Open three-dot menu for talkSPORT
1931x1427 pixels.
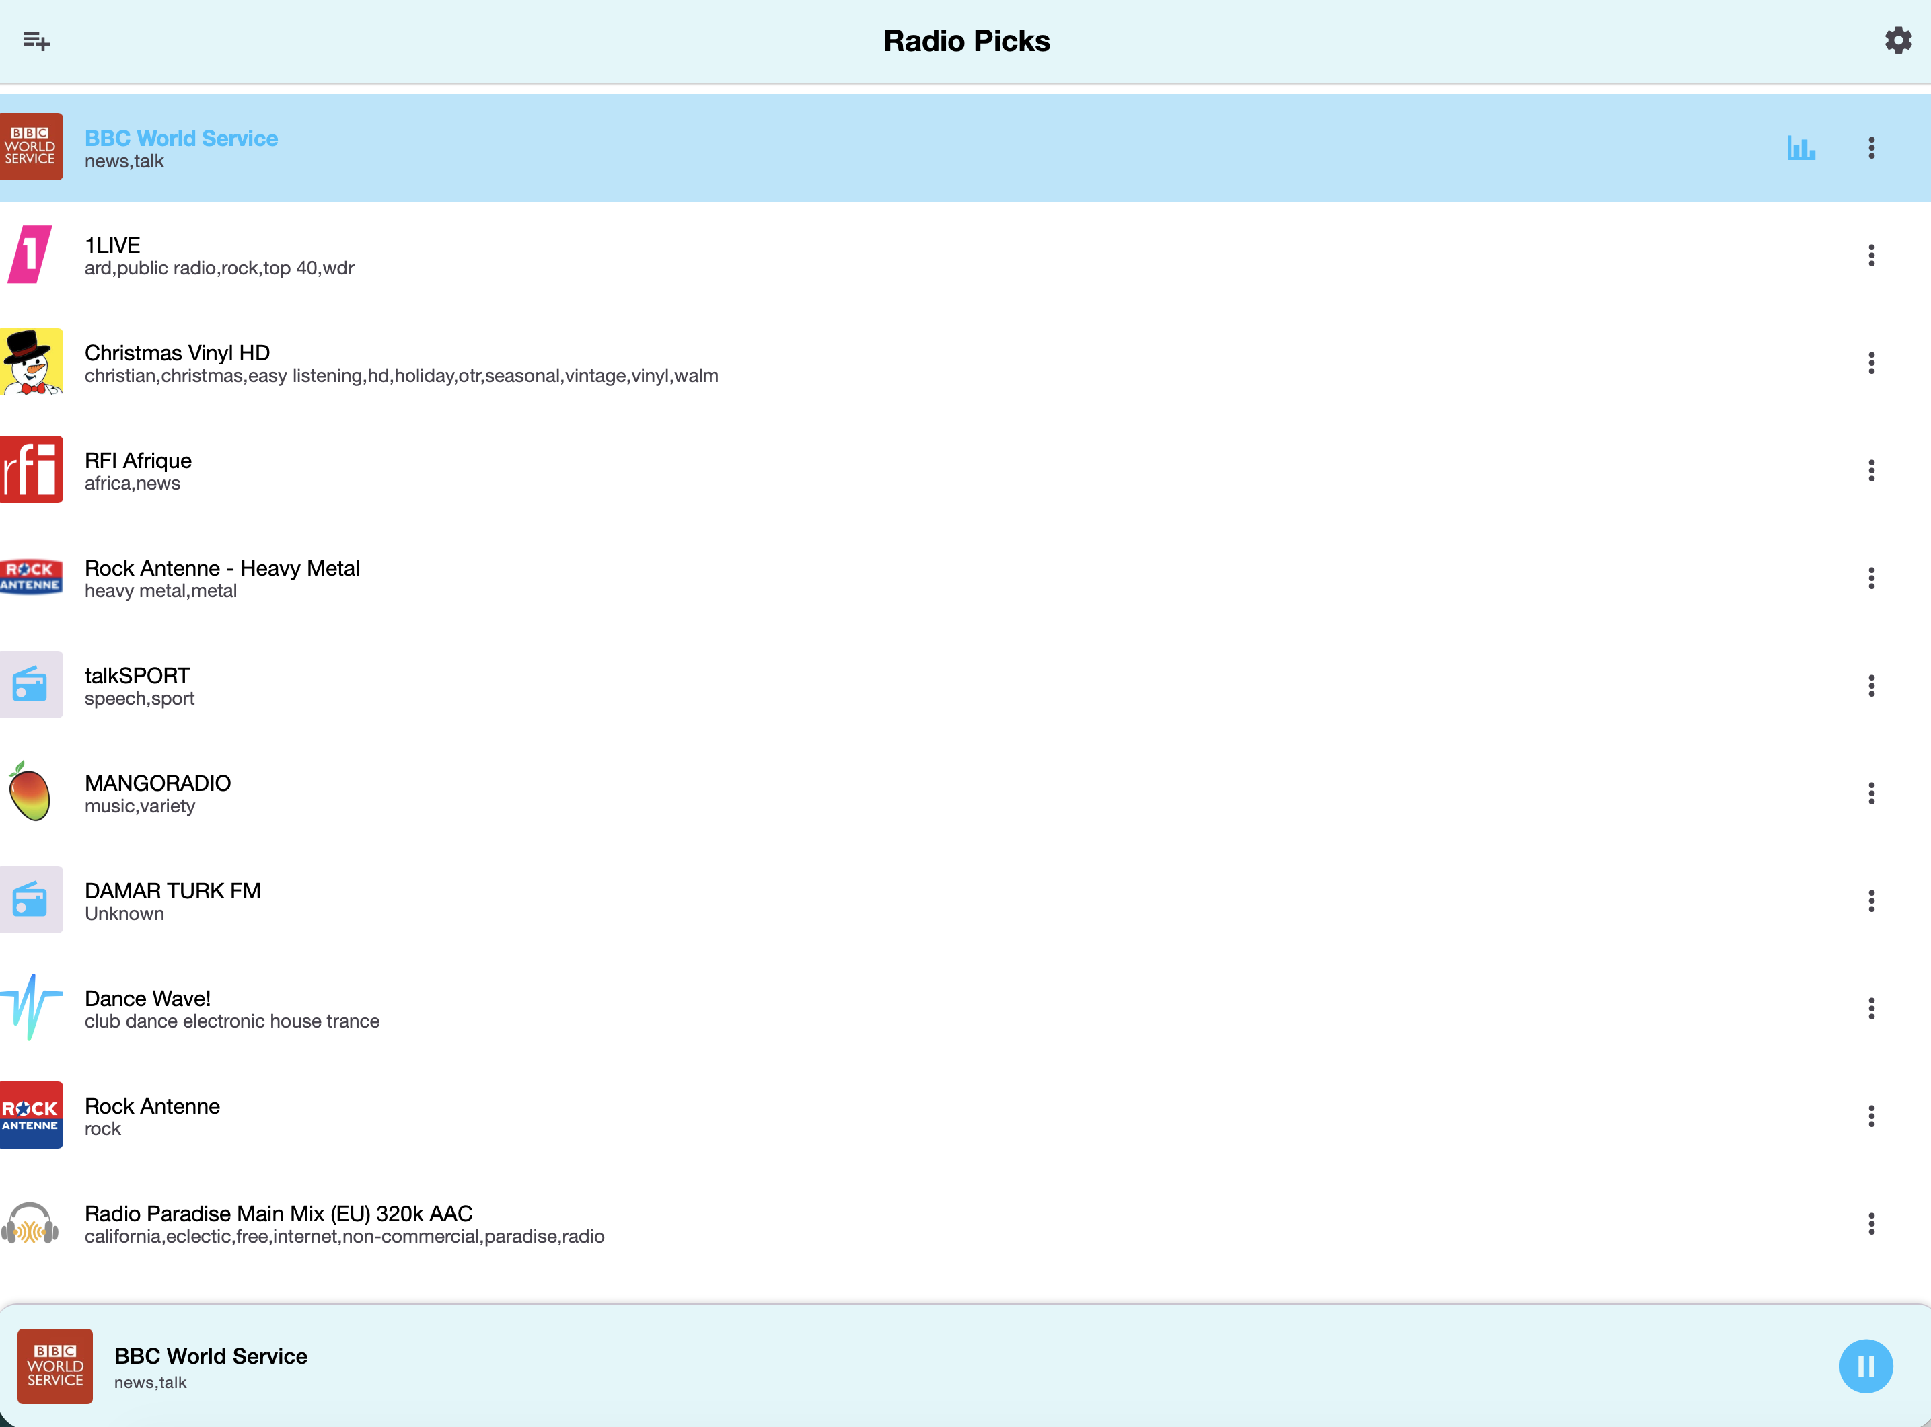[x=1871, y=686]
